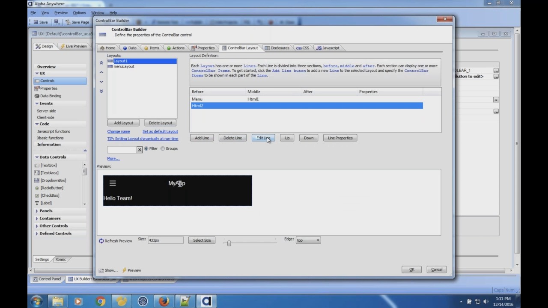Screen dimensions: 548x308
Task: Expand the Panels group
Action: (37, 211)
